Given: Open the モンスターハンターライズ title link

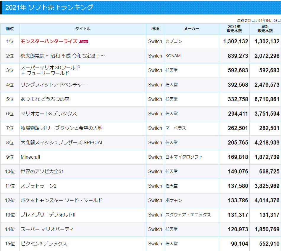Looking at the screenshot, I should click(x=49, y=41).
